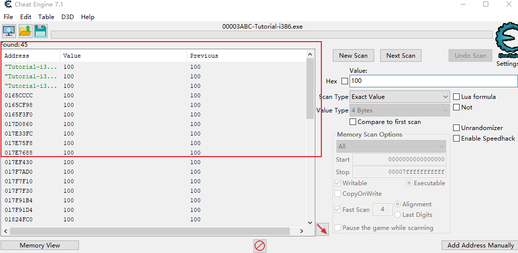Click red arrow to add selected addresses
Image resolution: width=518 pixels, height=253 pixels.
tap(322, 229)
